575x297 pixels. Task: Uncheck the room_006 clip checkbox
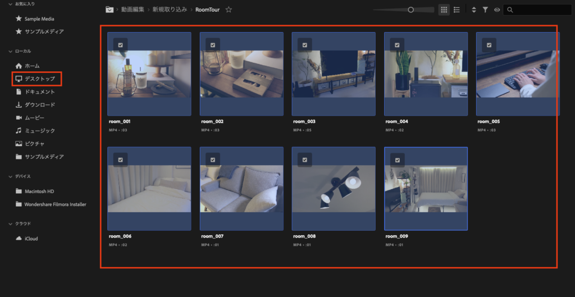click(120, 160)
